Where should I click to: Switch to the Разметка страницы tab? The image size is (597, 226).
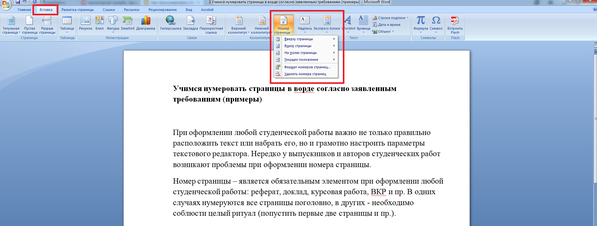77,10
